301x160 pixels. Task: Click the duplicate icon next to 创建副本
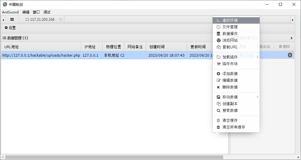(x=218, y=104)
